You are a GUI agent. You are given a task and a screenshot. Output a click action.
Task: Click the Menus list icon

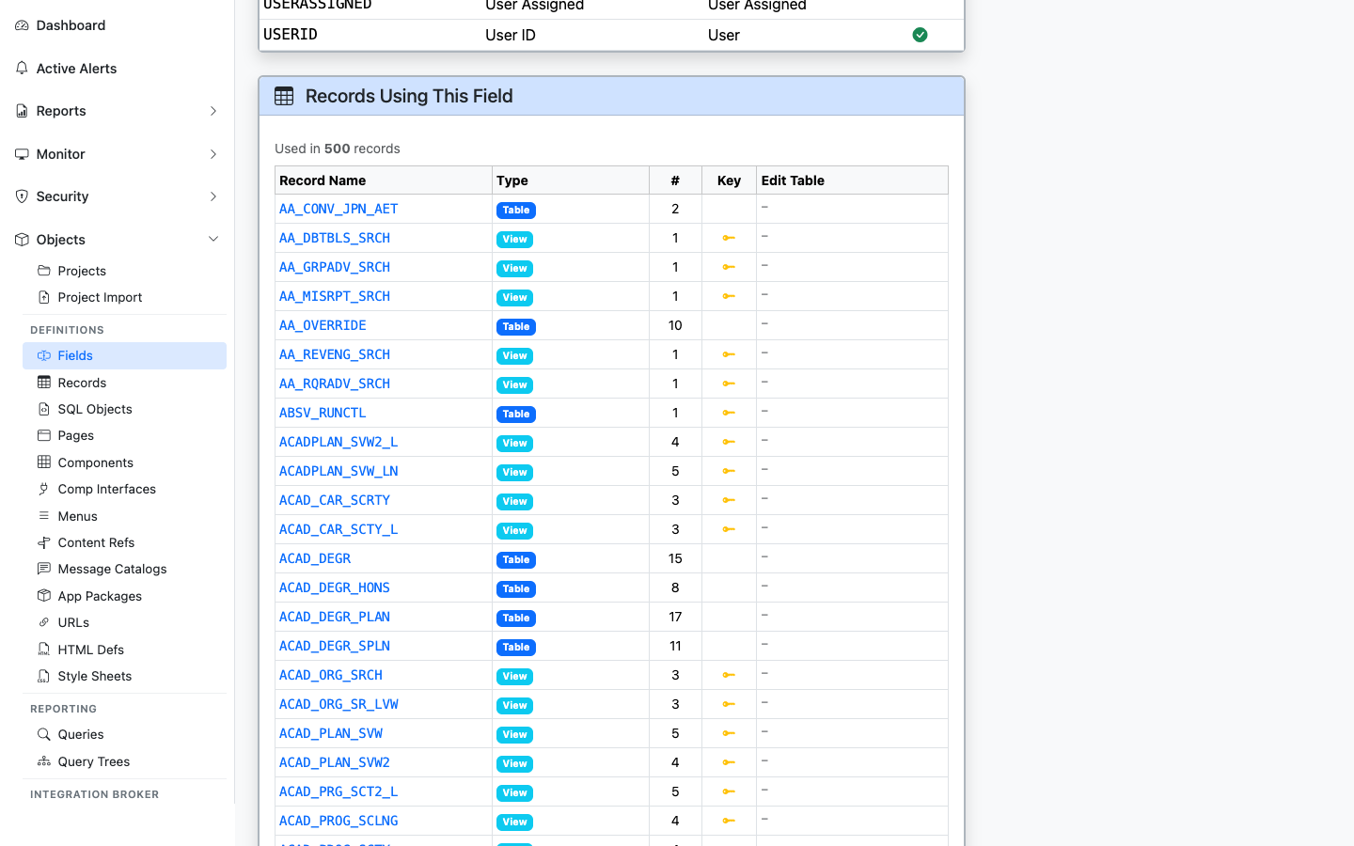[44, 516]
